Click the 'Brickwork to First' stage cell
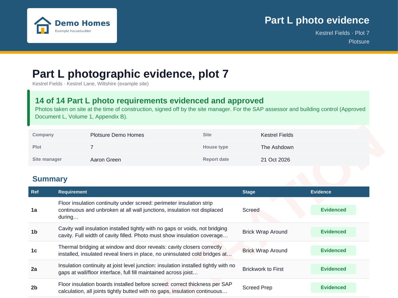This screenshot has width=398, height=298. pos(263,269)
